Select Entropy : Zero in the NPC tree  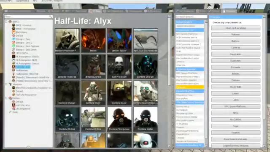click(23, 39)
